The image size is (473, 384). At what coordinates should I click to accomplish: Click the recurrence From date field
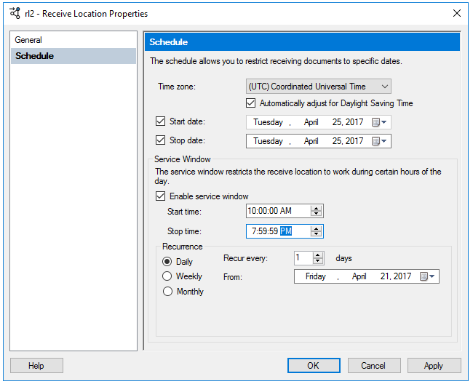click(x=367, y=276)
